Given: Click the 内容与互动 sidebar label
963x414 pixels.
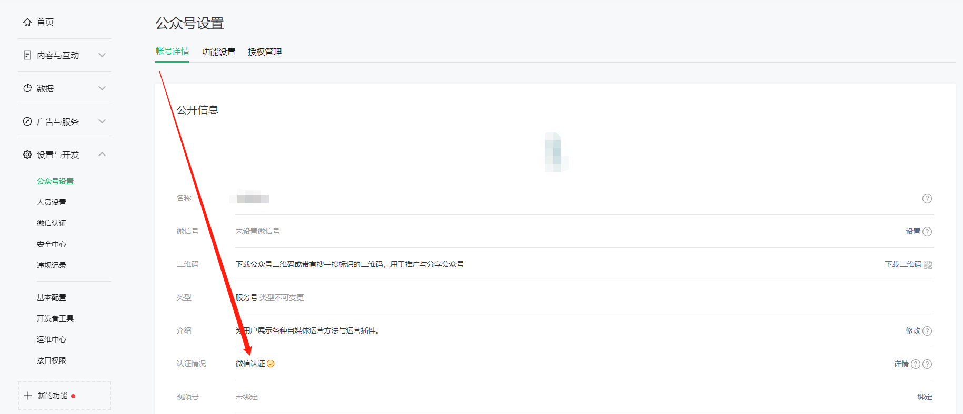Looking at the screenshot, I should 58,55.
